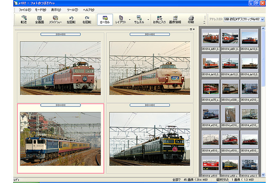Click the サムネイル thumbnail view icon
Image resolution: width=279 pixels, height=183 pixels.
139,20
